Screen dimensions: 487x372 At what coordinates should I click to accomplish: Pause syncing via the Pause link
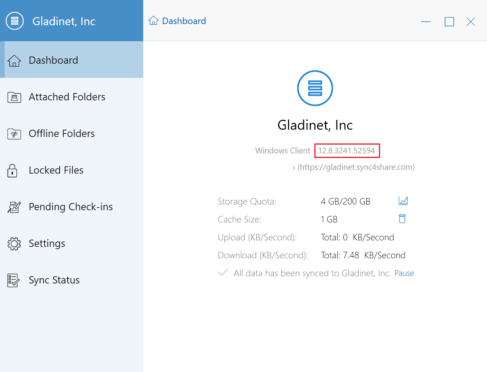tap(404, 273)
